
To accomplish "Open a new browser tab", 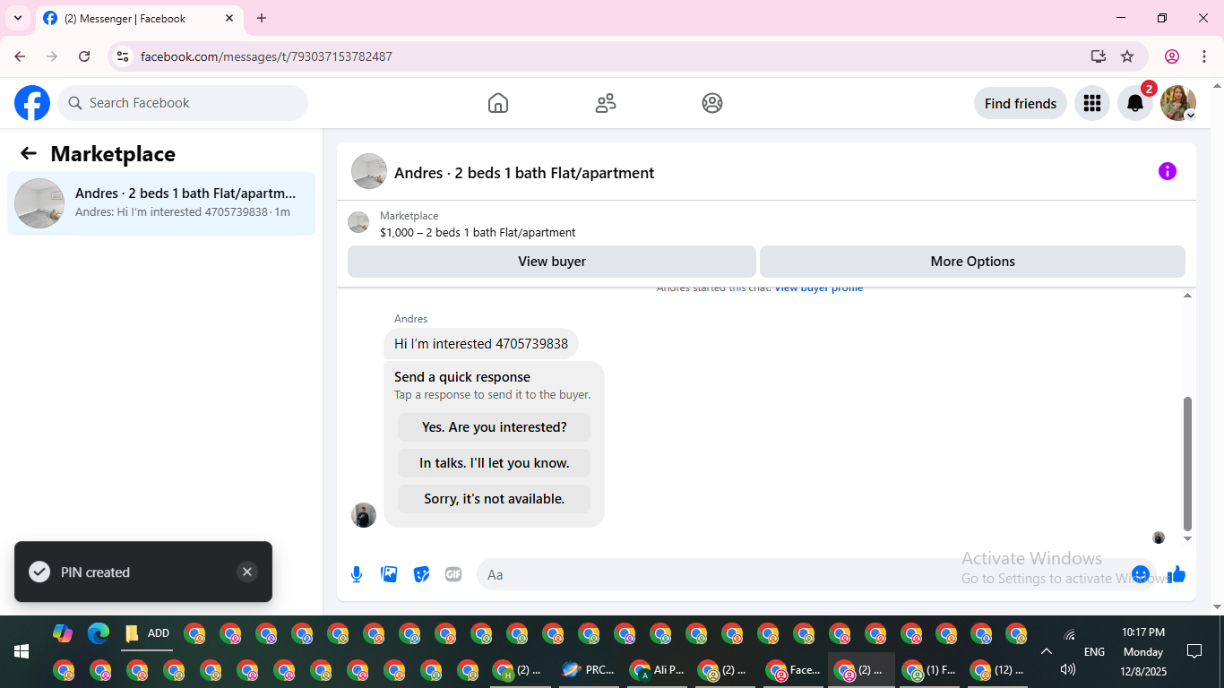I will click(262, 18).
